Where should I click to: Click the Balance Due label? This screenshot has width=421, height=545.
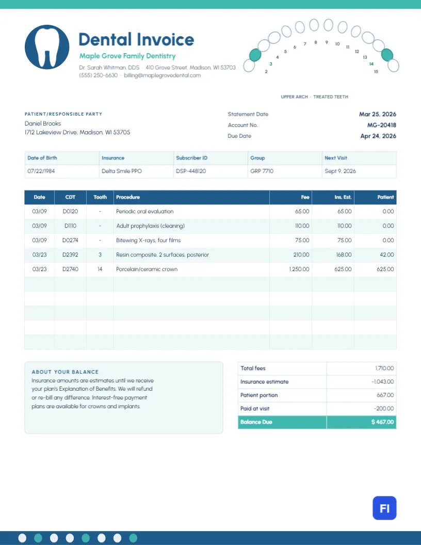[x=256, y=422]
